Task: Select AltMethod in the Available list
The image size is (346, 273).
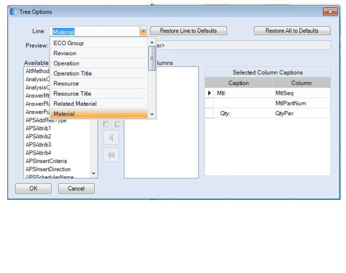Action: 37,71
